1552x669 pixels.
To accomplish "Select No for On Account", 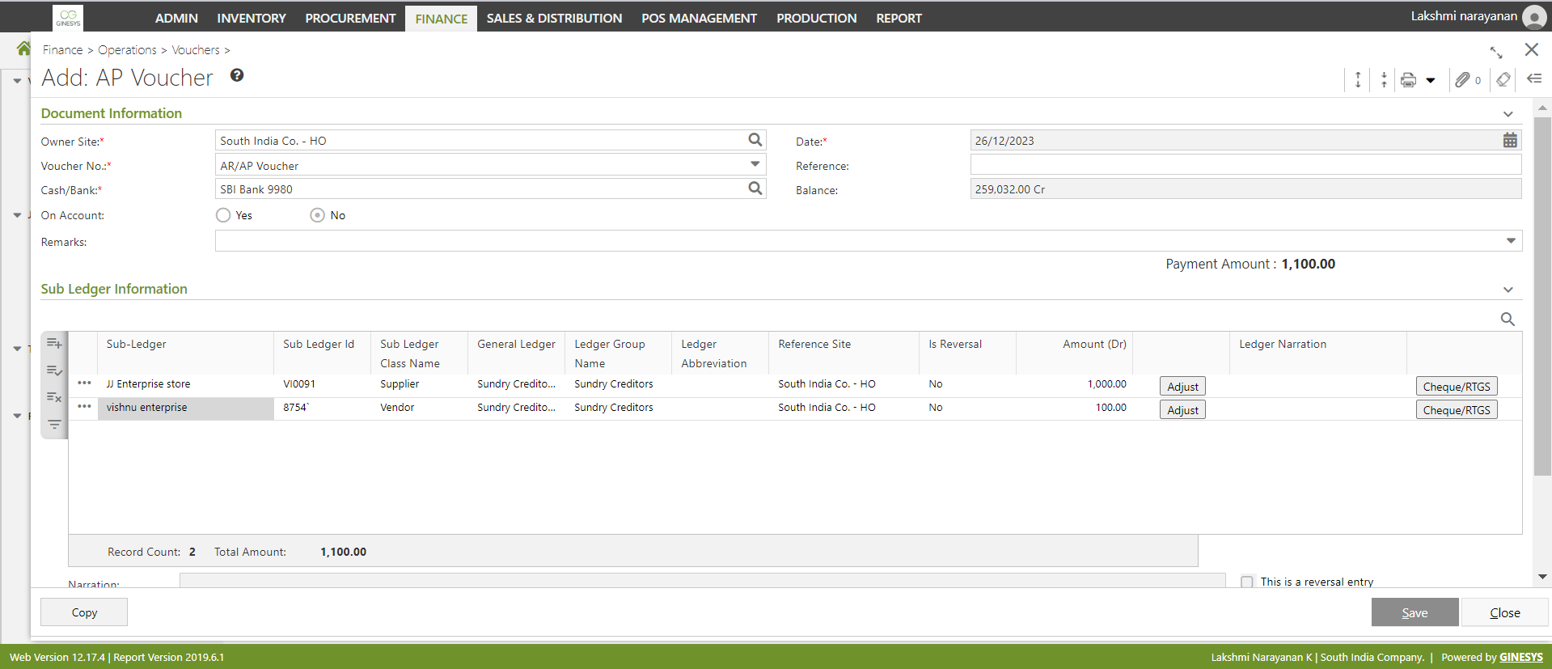I will (318, 215).
